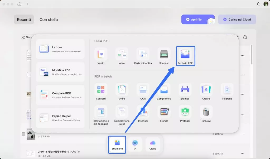Click the Carica nel Cloud button
Screen dimensions: 270x159
237,19
